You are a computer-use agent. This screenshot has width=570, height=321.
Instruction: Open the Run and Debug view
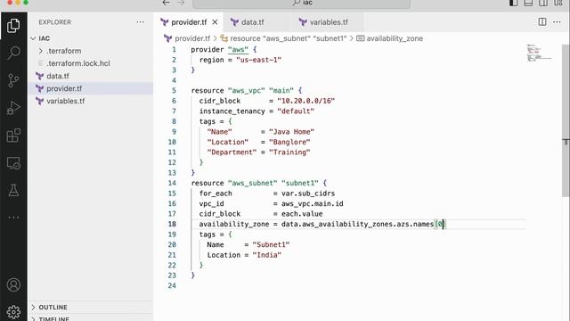pos(13,108)
